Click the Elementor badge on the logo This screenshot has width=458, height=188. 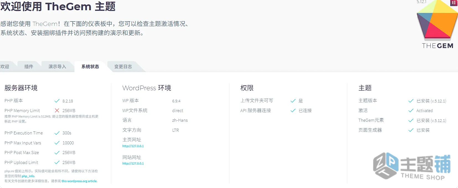coord(454,3)
